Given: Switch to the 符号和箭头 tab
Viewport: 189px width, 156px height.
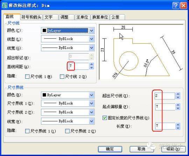Looking at the screenshot, I should pos(31,17).
